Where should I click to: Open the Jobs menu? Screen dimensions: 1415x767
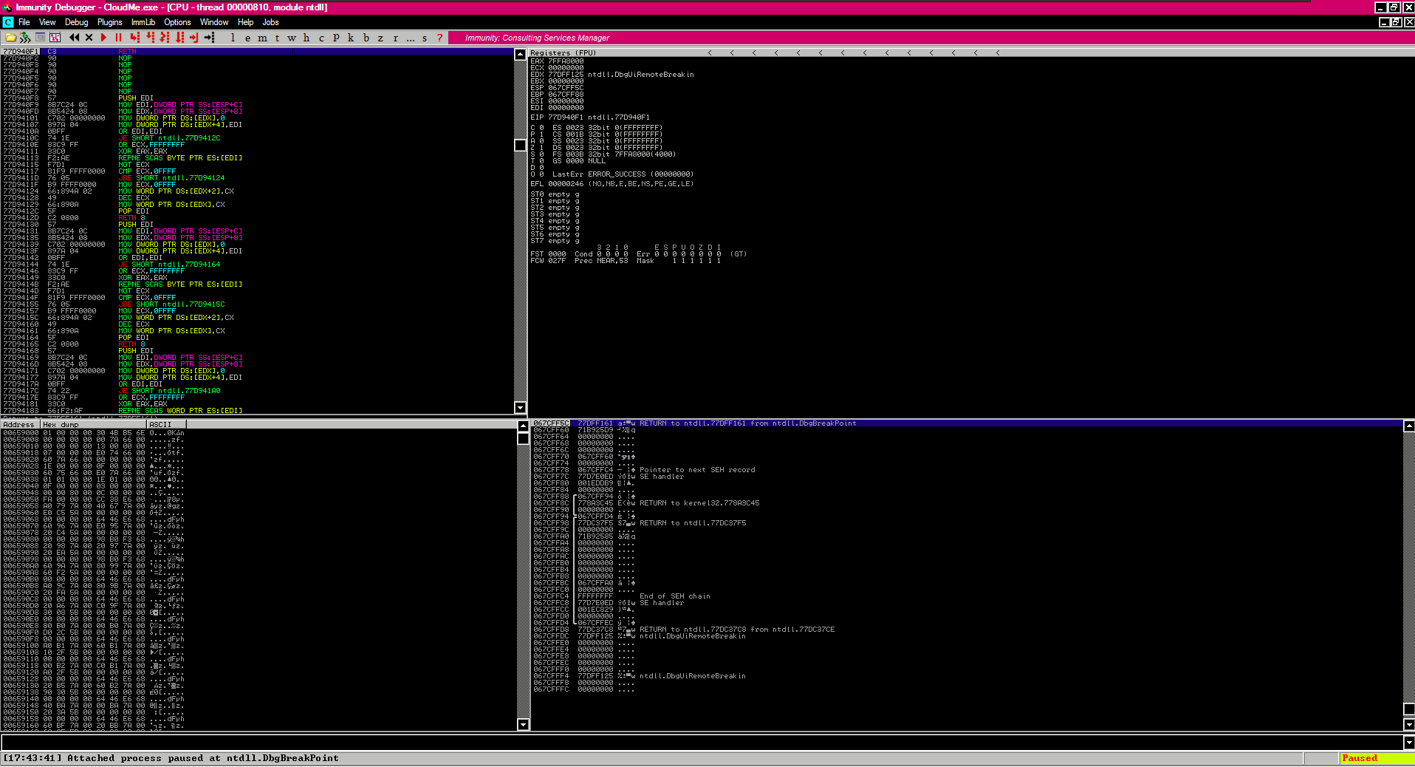(x=270, y=22)
